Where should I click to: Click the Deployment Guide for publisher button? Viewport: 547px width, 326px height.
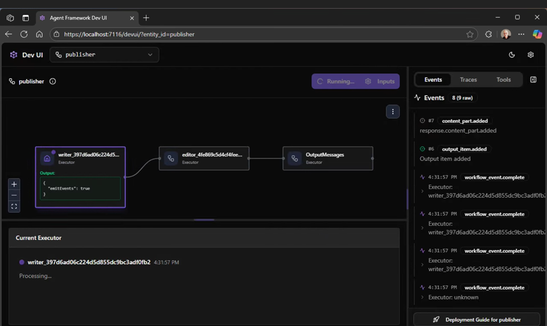[x=476, y=319]
